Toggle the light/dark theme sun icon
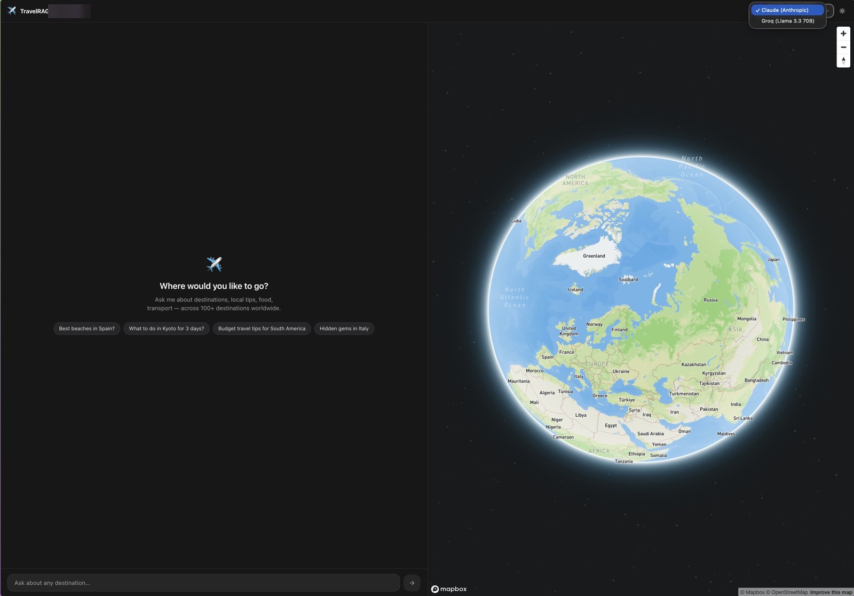This screenshot has width=854, height=596. (842, 11)
